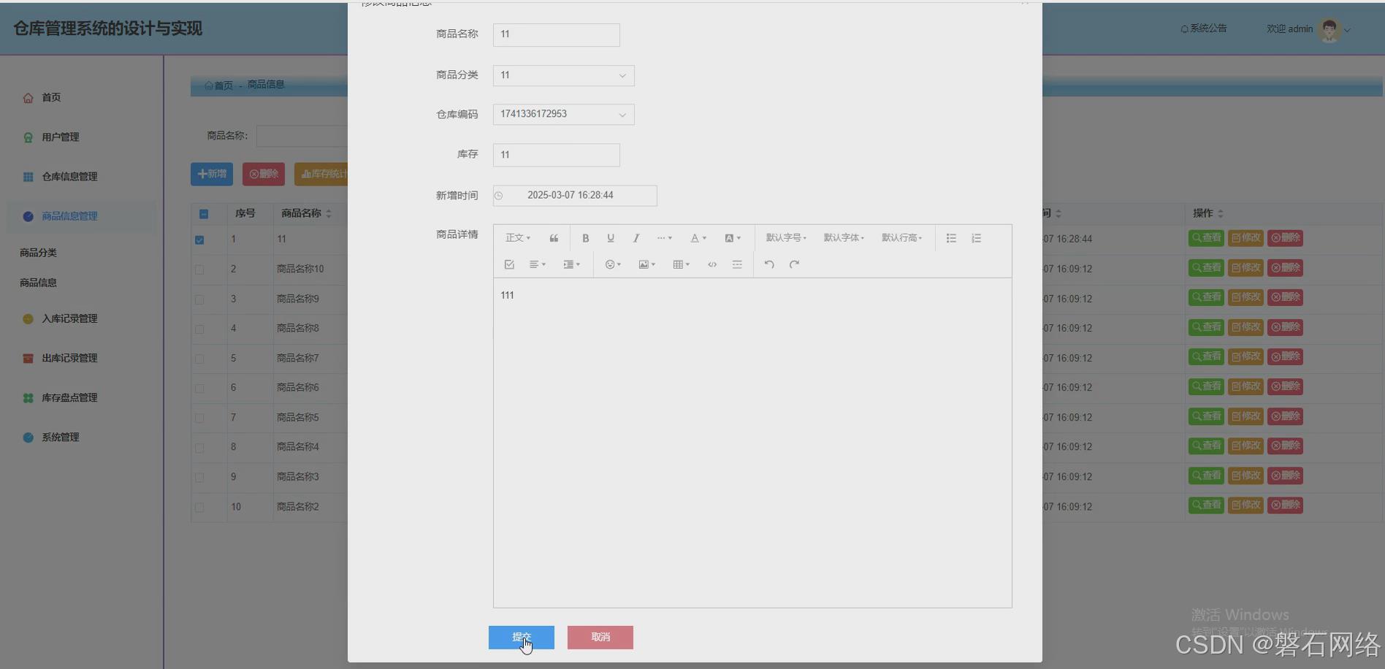Collapse 商品信息管理 sidebar menu
This screenshot has width=1385, height=669.
(69, 216)
